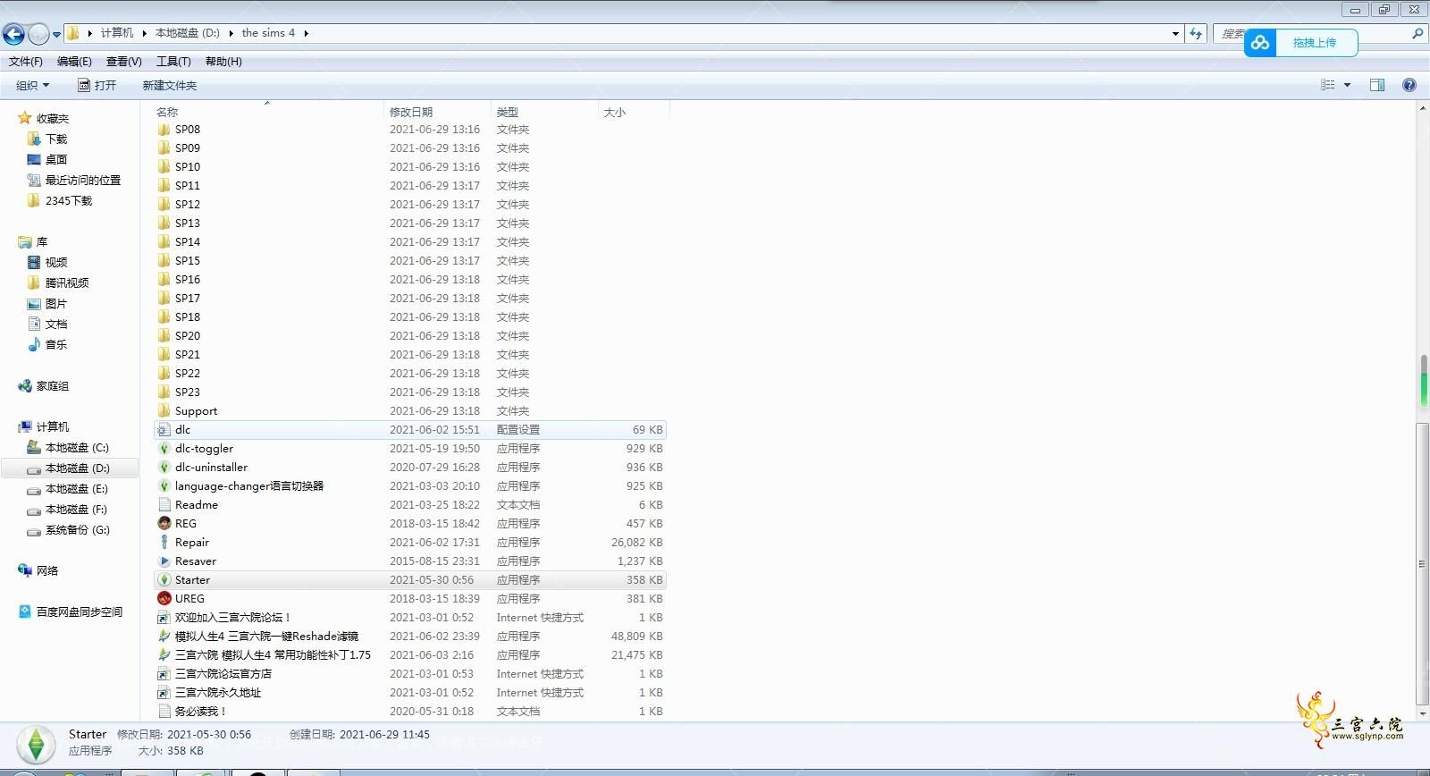The width and height of the screenshot is (1430, 776).
Task: Open the address bar history dropdown
Action: click(1175, 34)
